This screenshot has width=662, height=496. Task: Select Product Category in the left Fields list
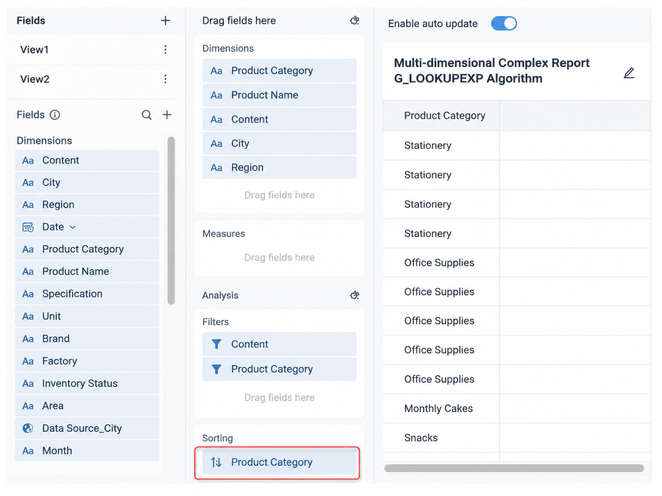[x=87, y=249]
